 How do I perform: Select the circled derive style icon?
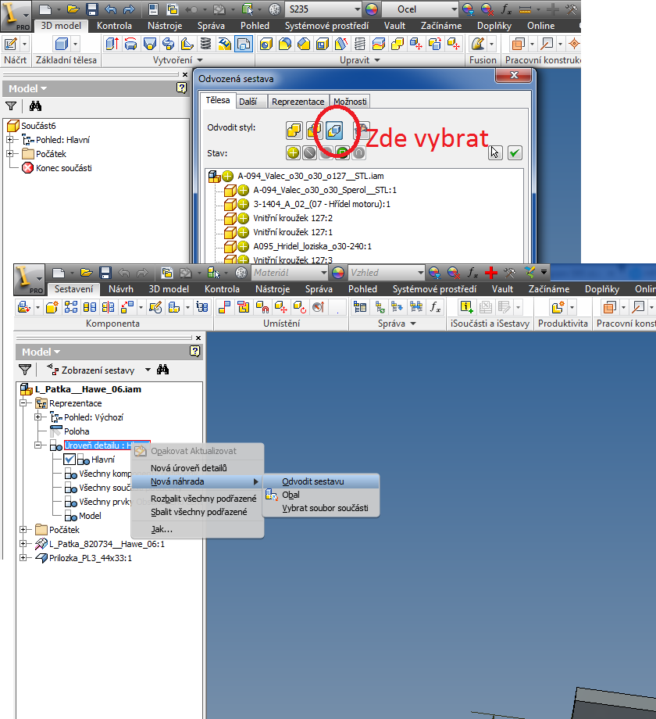coord(334,130)
